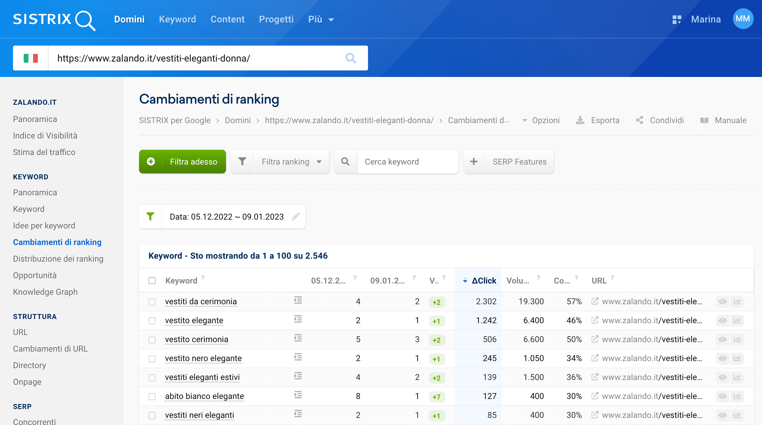Show ranking history chart for vestiti da cerimonia

737,302
